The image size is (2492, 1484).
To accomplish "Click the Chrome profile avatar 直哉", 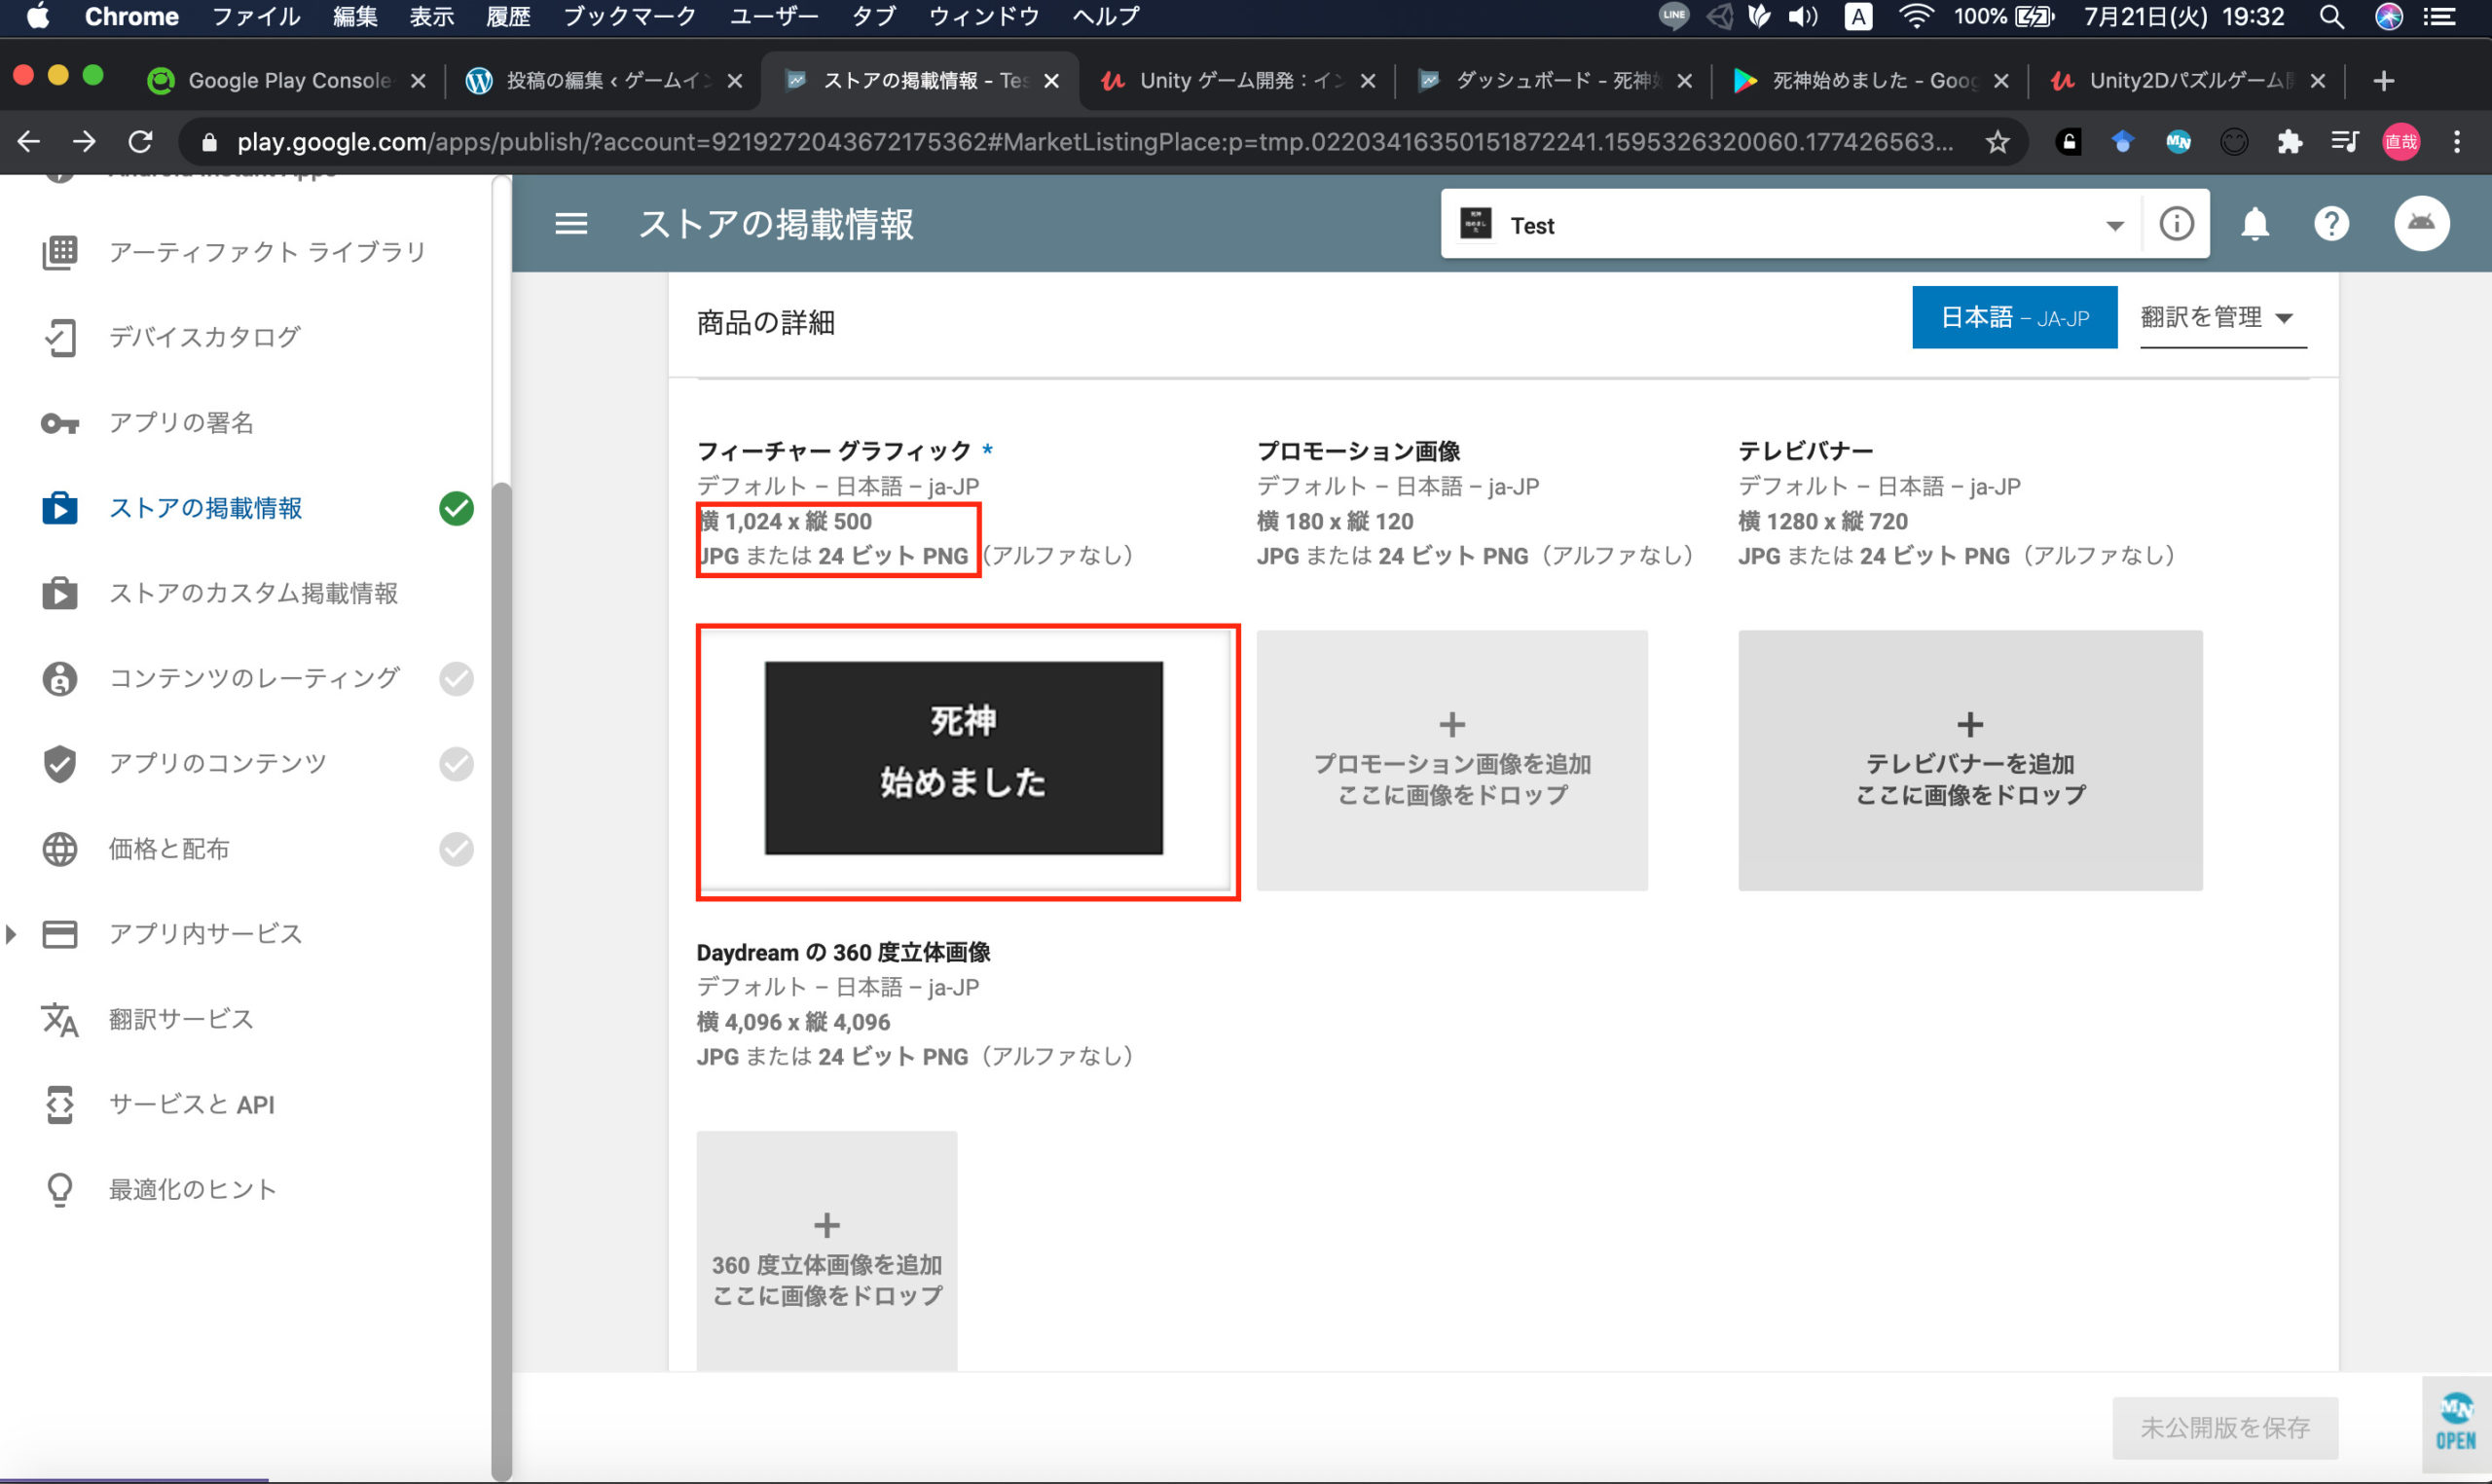I will [x=2401, y=142].
